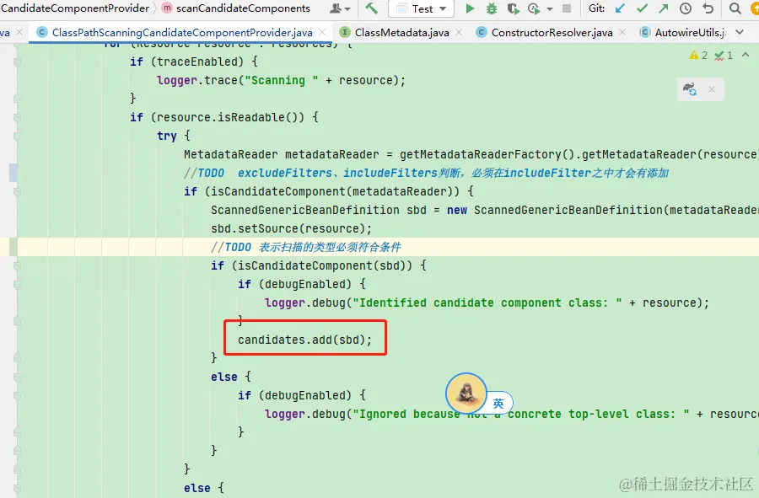The width and height of the screenshot is (759, 498).
Task: Click the else keyword after candidates.add
Action: click(223, 377)
